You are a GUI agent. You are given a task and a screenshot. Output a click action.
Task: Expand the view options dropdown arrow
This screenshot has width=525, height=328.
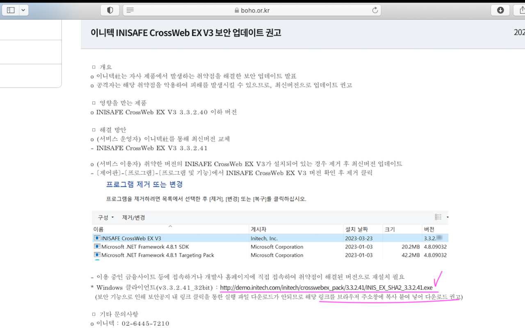447,217
